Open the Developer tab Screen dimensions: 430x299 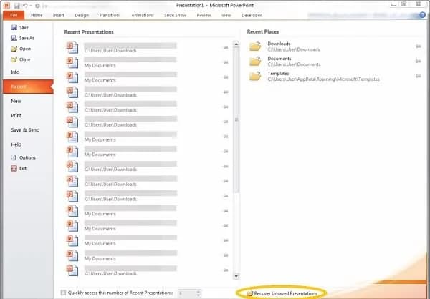point(252,15)
